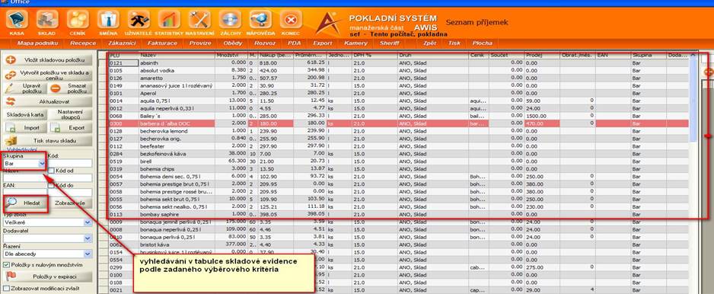Click the KONEC exit icon
Image resolution: width=714 pixels, height=294 pixels.
click(x=291, y=20)
